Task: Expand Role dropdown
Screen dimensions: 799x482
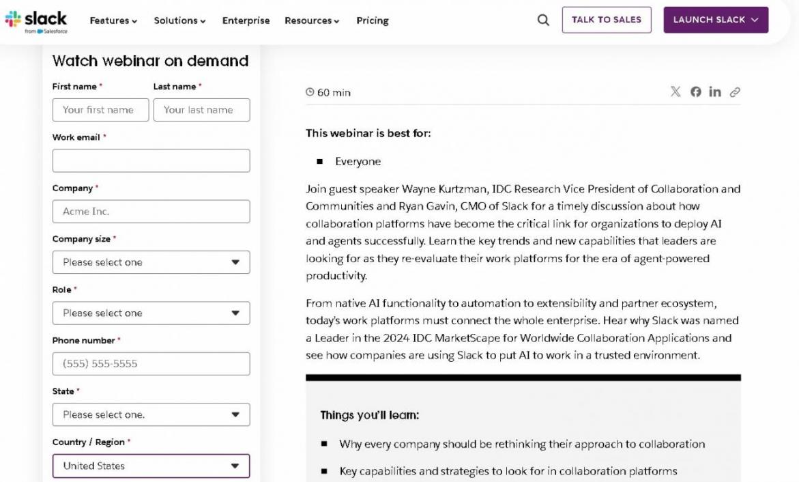Action: tap(151, 313)
